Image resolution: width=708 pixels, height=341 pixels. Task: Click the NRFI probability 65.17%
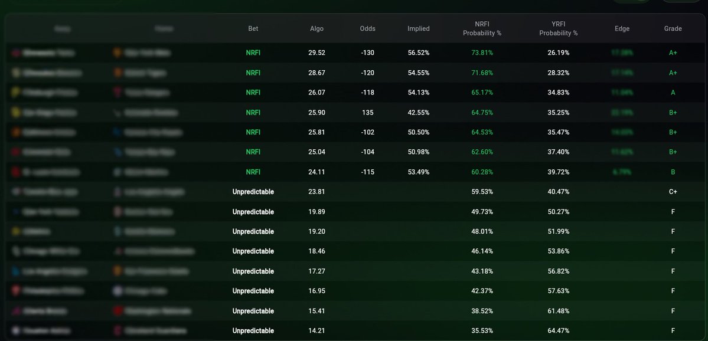pos(482,93)
